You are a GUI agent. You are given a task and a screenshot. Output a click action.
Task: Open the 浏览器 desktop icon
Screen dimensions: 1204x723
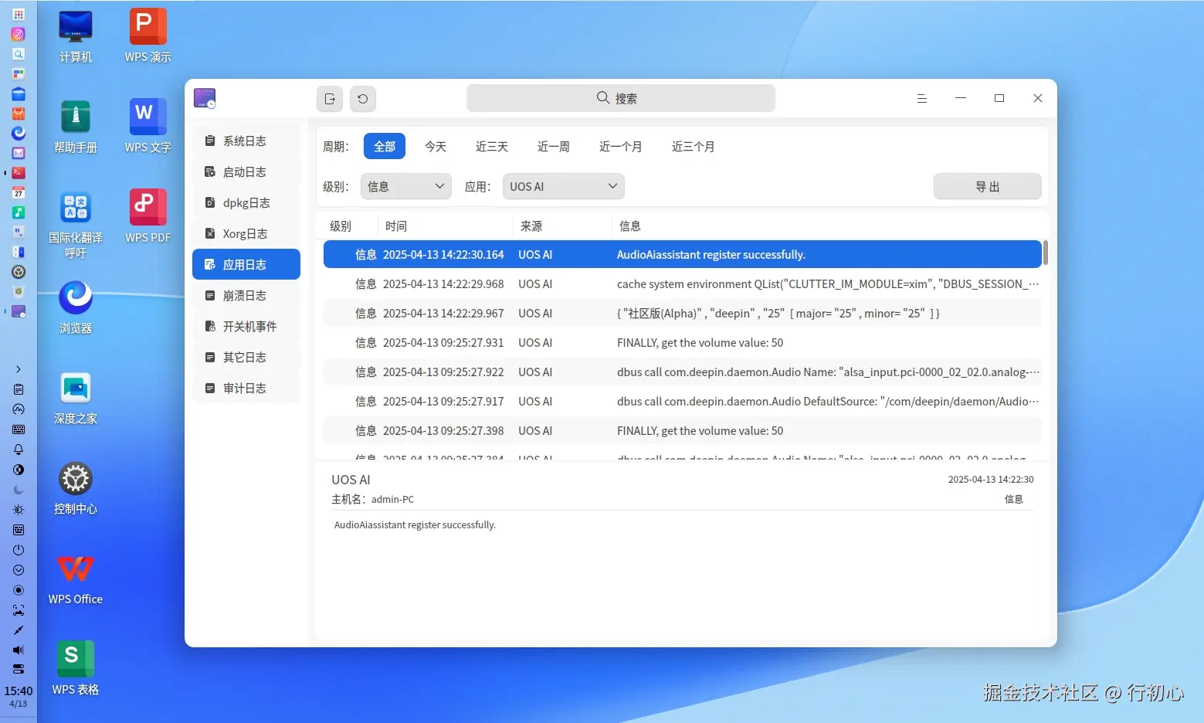(x=76, y=308)
